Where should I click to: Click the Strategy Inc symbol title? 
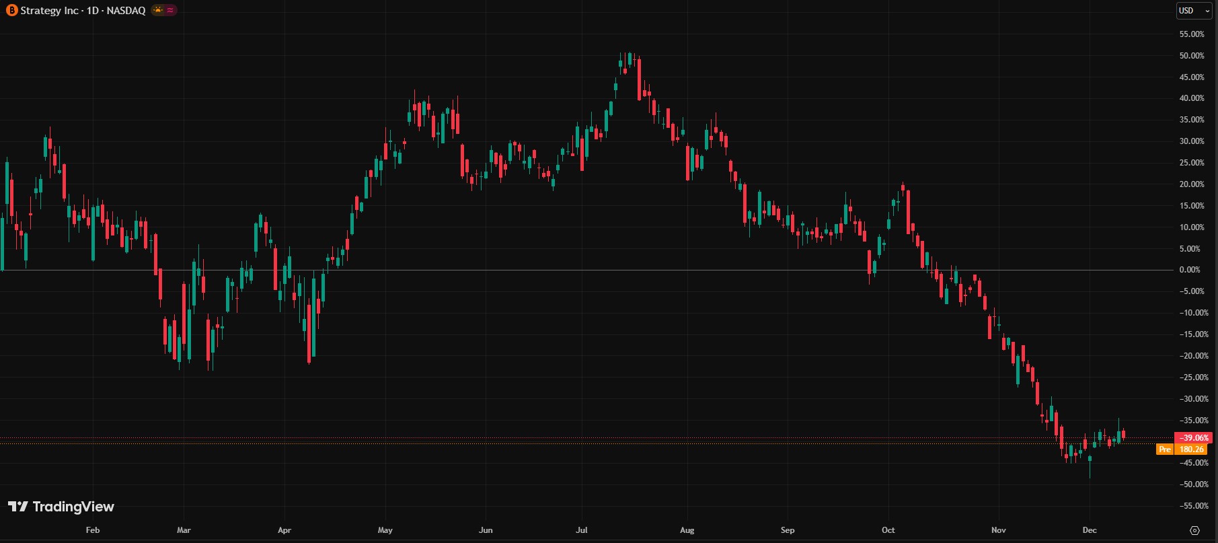pyautogui.click(x=83, y=11)
